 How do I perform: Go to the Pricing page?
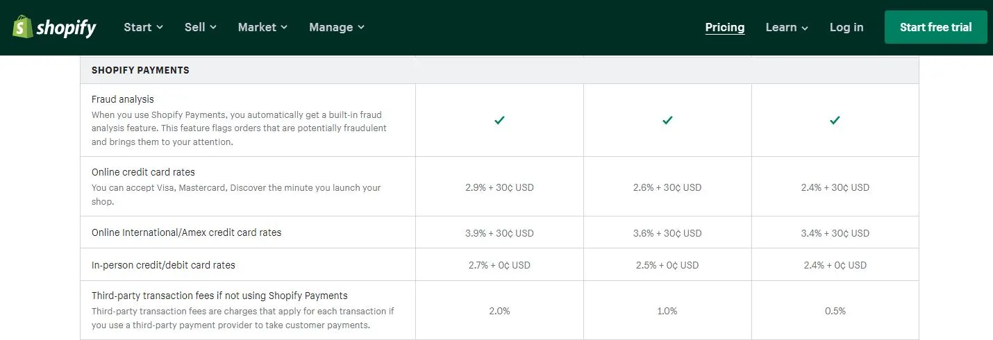[724, 27]
